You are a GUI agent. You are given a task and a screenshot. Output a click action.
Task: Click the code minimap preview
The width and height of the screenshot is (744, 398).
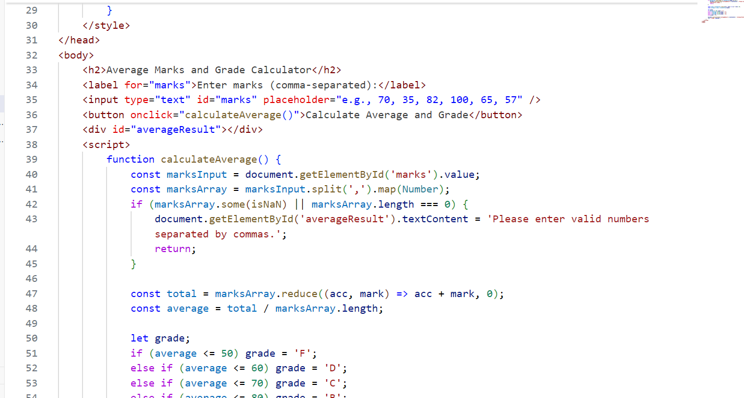[x=723, y=12]
